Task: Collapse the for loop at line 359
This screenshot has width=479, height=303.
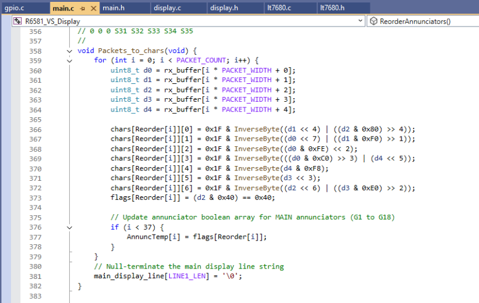Action: pos(70,60)
